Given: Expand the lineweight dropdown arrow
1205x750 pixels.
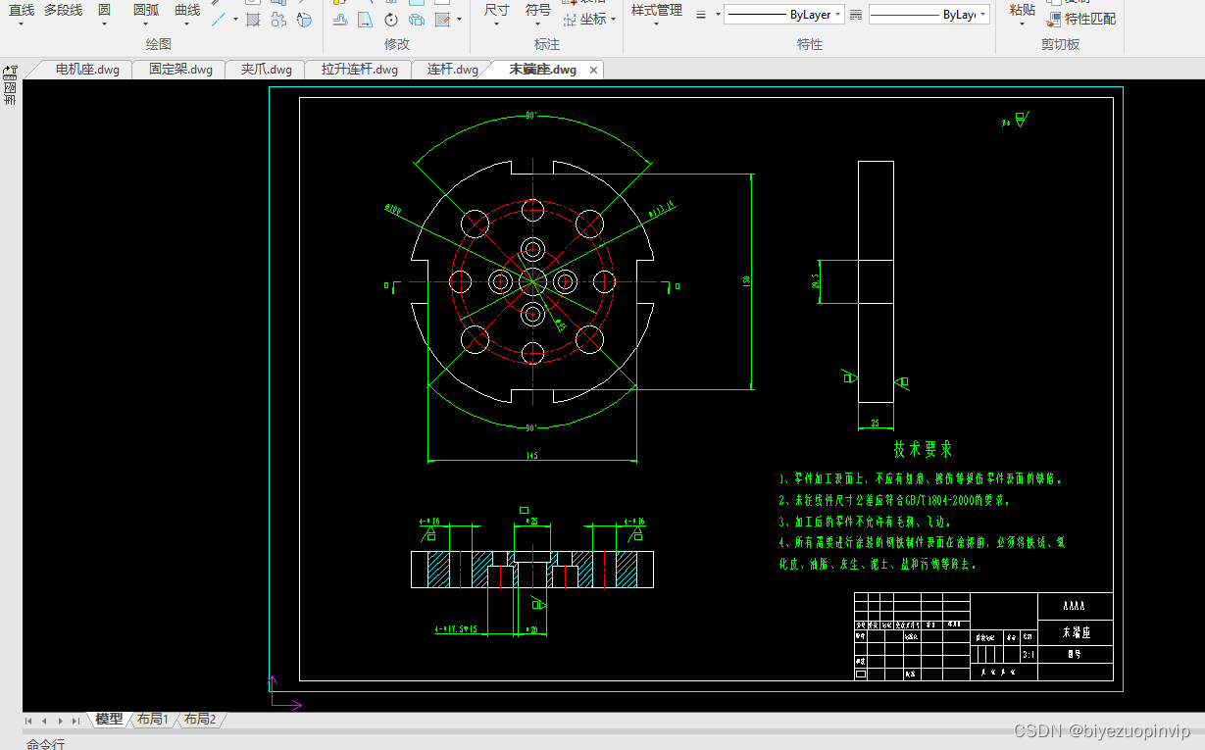Looking at the screenshot, I should 718,15.
